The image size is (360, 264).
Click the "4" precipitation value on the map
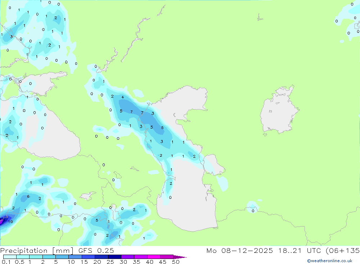tap(123, 97)
